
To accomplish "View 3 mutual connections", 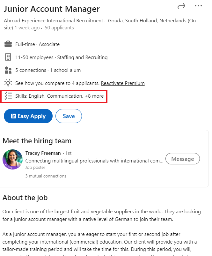I will coord(46,176).
